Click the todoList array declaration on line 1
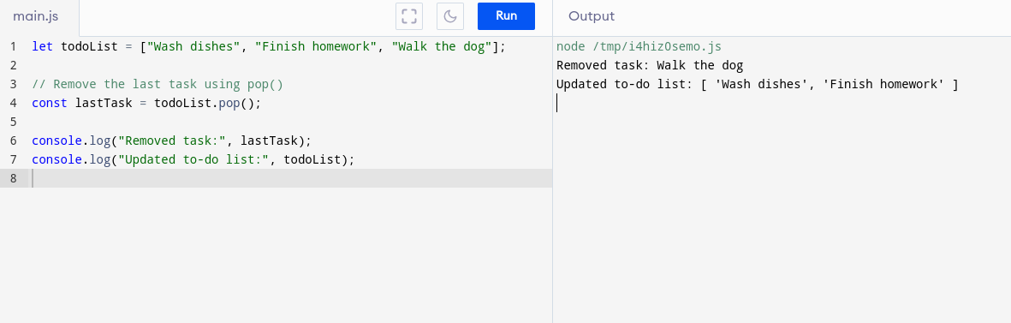The height and width of the screenshot is (323, 1011). click(x=269, y=47)
